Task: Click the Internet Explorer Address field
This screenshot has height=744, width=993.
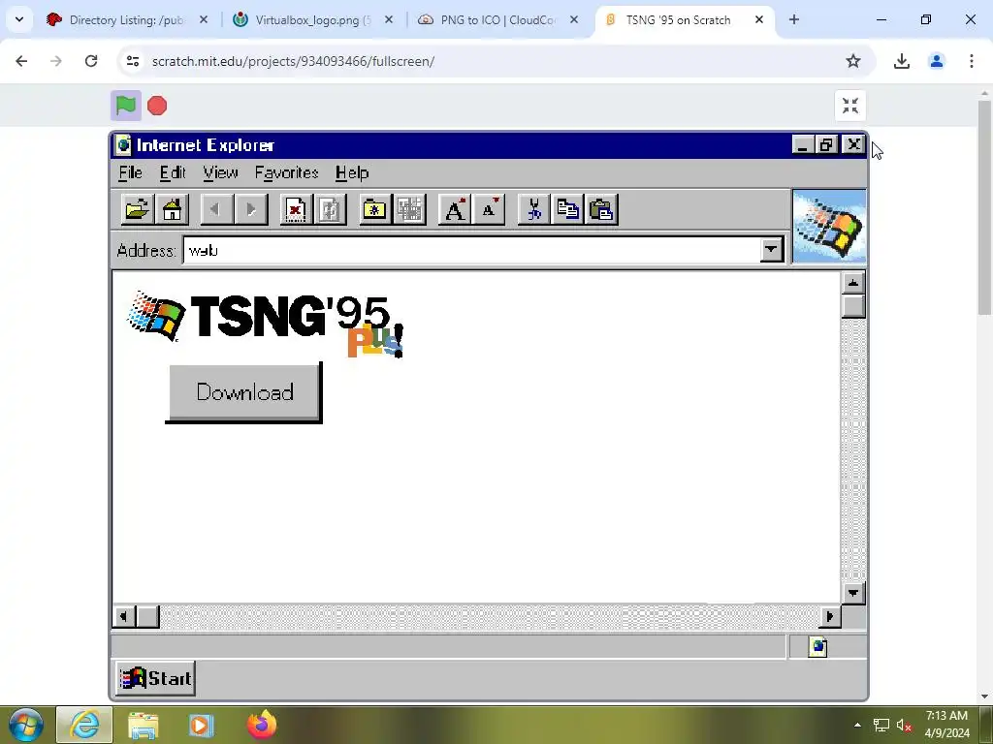Action: 472,250
